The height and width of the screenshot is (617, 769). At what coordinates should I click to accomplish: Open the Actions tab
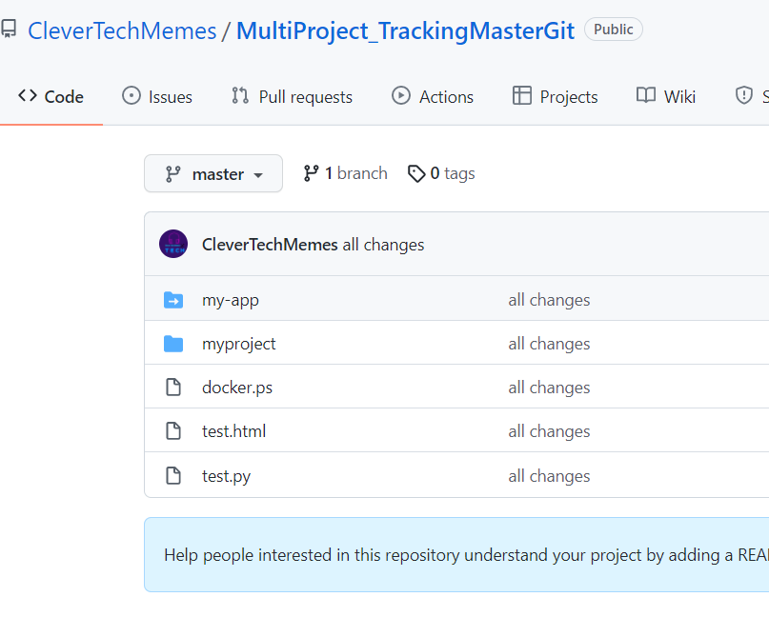[x=433, y=96]
